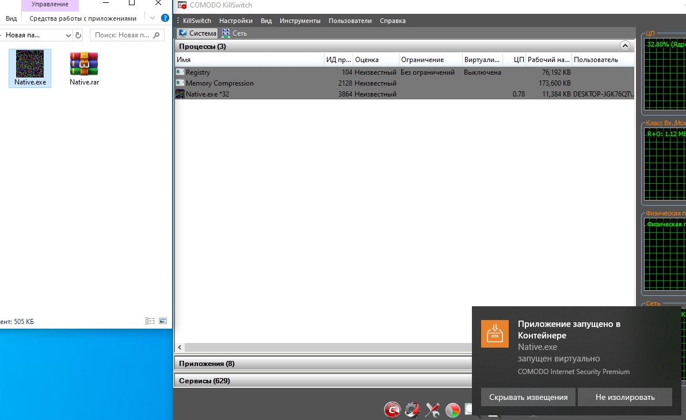Open the Инструменты menu
Image resolution: width=686 pixels, height=420 pixels.
tap(300, 21)
